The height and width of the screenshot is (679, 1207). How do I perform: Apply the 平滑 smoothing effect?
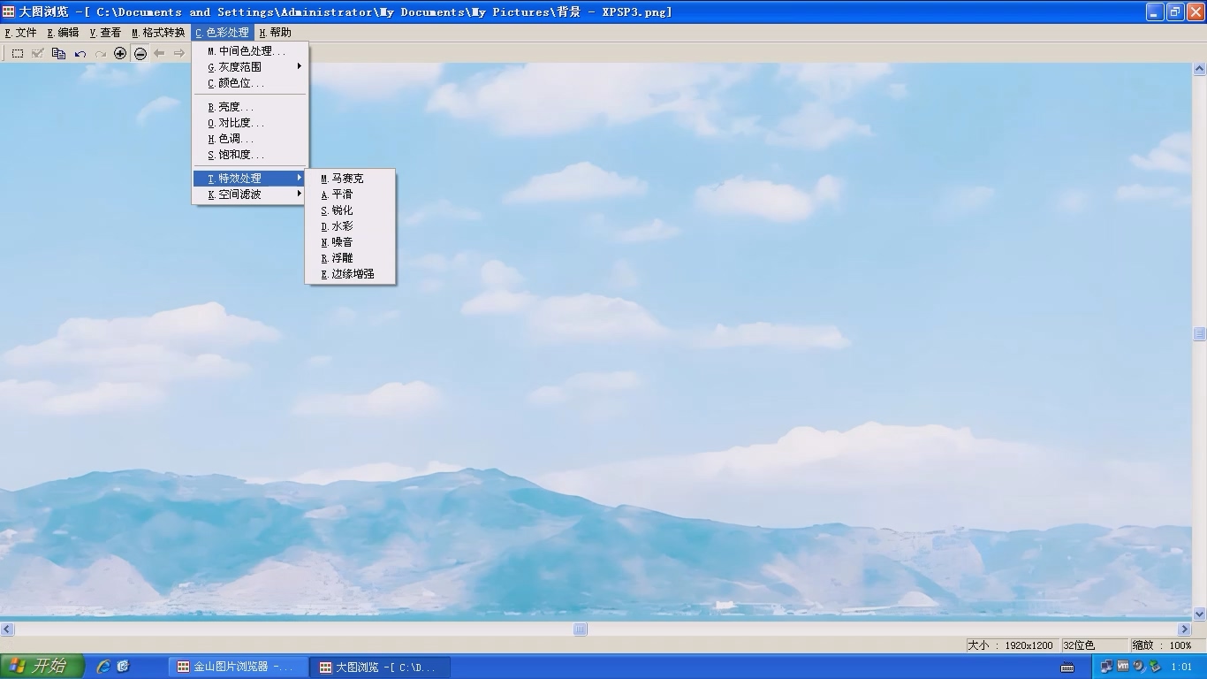350,195
